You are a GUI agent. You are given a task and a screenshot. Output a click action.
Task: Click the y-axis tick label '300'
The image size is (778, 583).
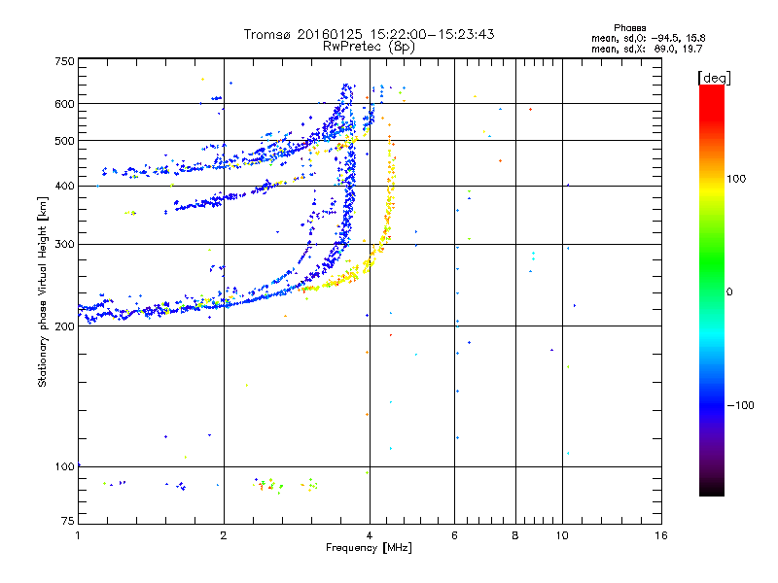64,244
